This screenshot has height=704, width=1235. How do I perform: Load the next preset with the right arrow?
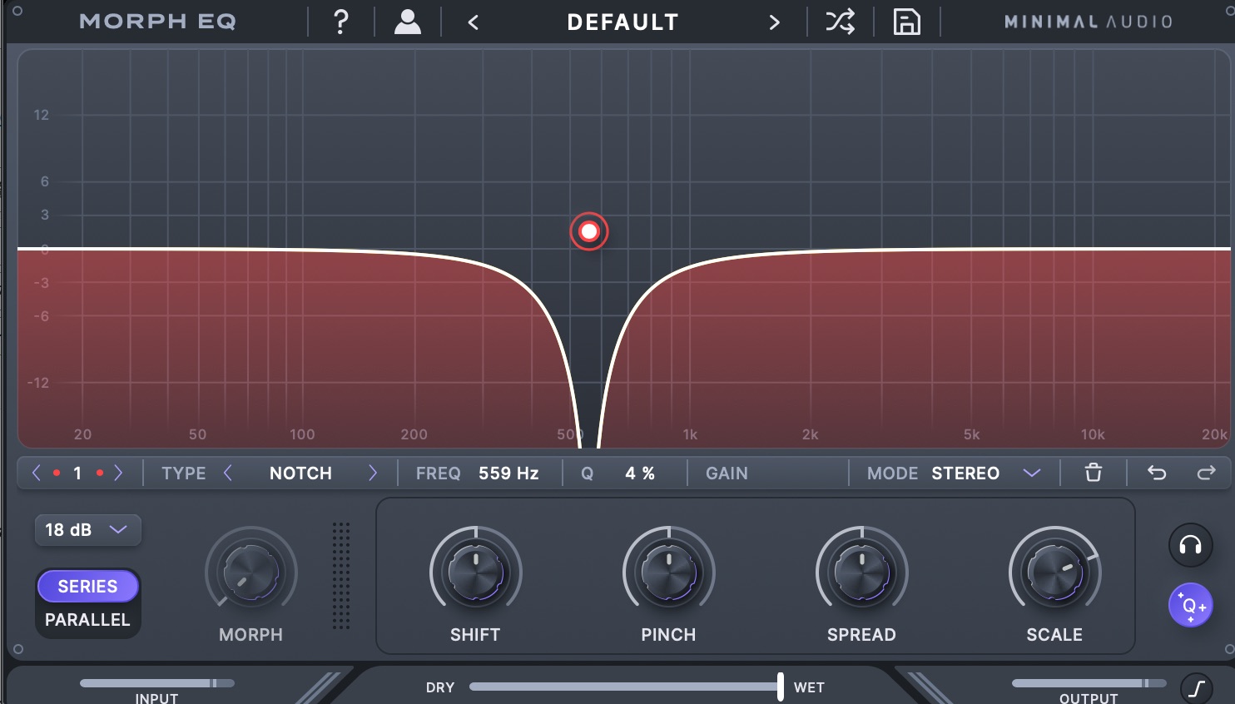[774, 22]
